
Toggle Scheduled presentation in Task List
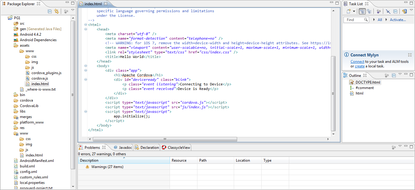pos(369,11)
